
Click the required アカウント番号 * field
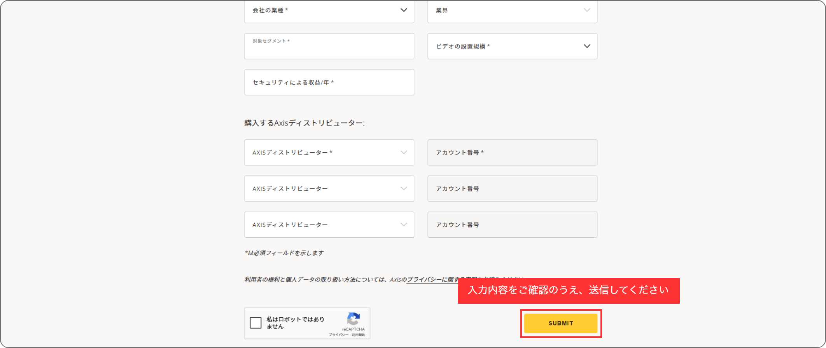(x=512, y=153)
